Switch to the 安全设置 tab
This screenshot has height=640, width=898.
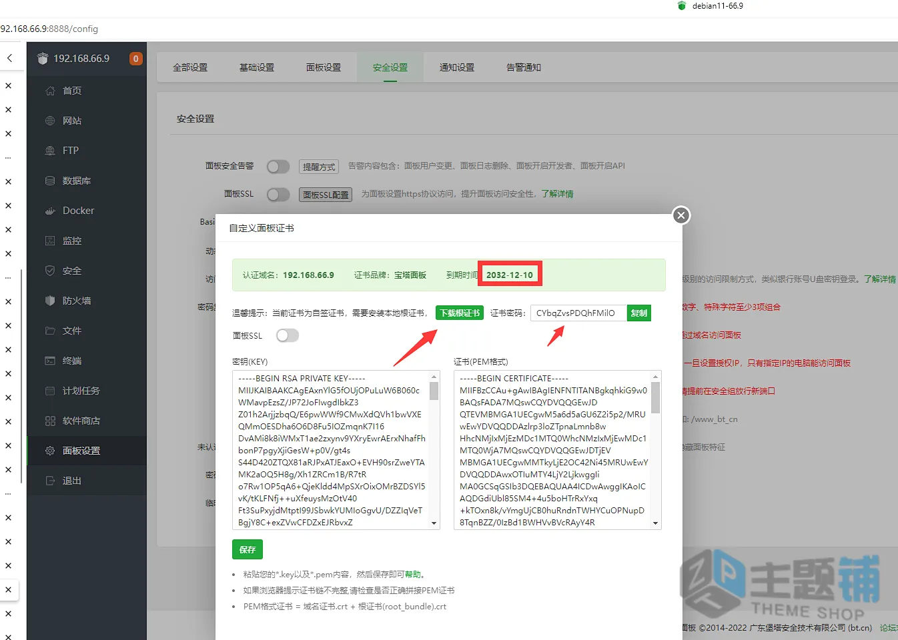pyautogui.click(x=390, y=67)
